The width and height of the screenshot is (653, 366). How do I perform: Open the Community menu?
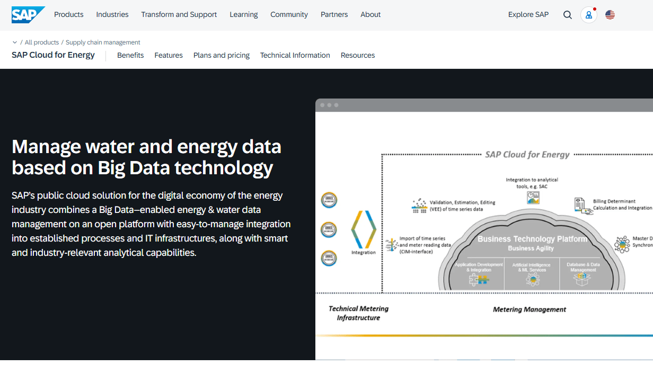289,14
